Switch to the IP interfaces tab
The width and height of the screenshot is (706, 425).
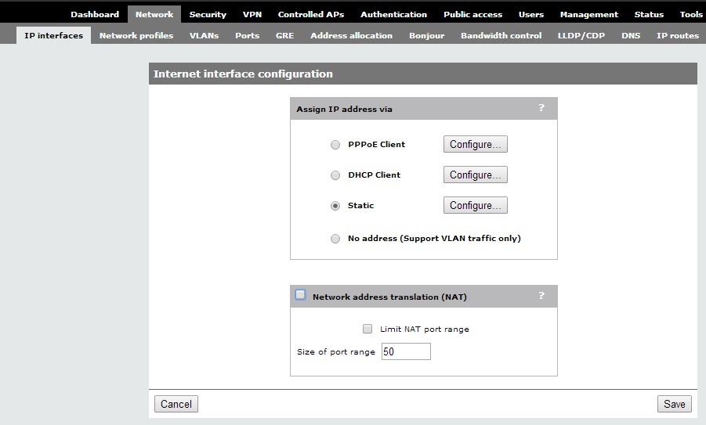pos(53,35)
